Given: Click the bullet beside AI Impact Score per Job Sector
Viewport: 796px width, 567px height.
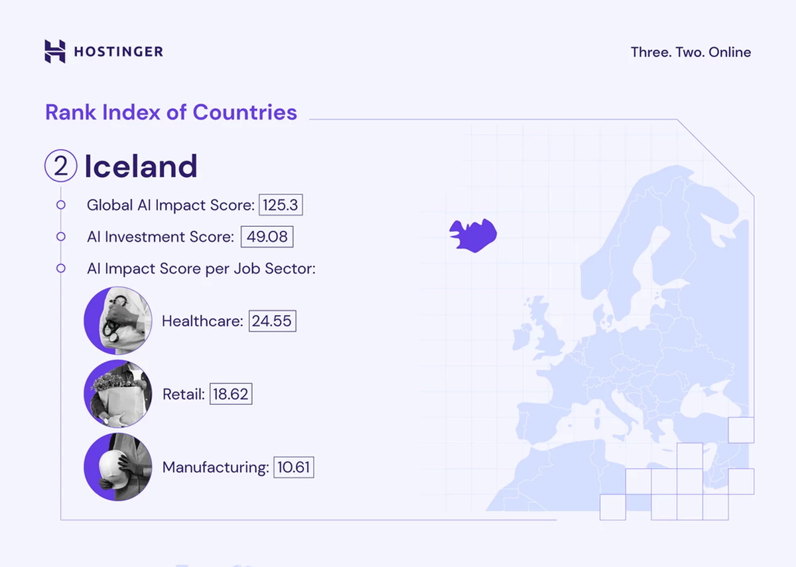Looking at the screenshot, I should [x=61, y=269].
